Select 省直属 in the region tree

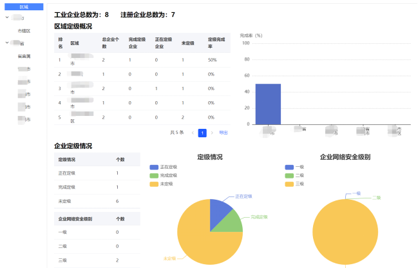click(x=24, y=56)
